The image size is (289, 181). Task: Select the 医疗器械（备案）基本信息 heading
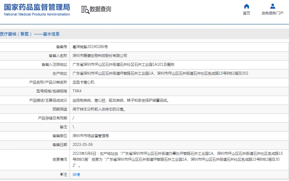(30, 34)
